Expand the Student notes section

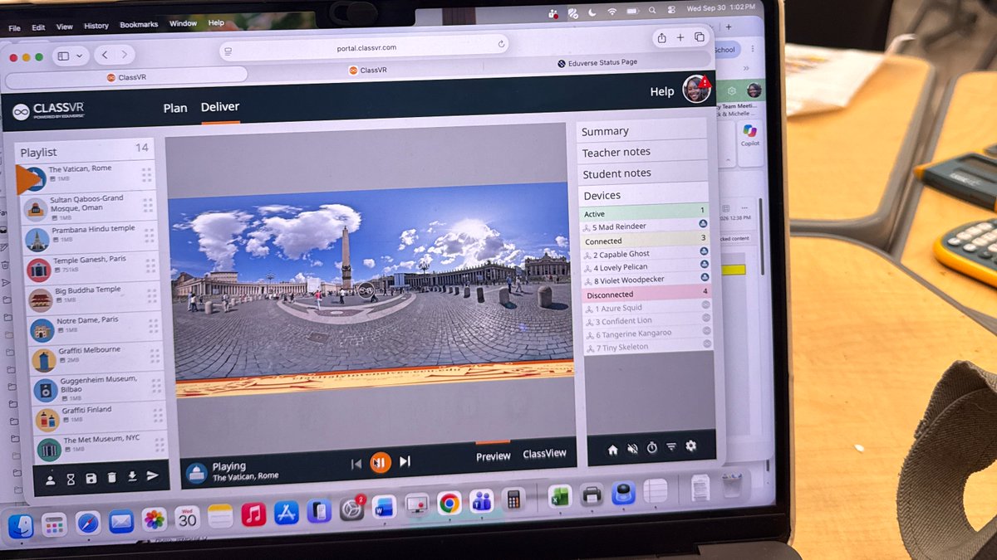pyautogui.click(x=643, y=173)
